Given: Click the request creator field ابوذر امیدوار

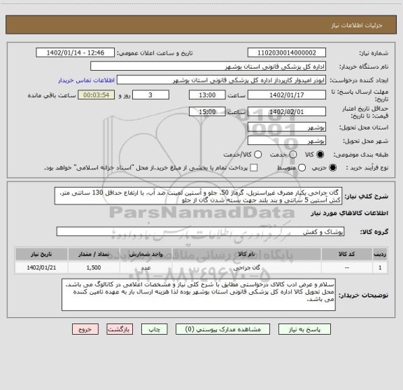Looking at the screenshot, I should [x=221, y=80].
